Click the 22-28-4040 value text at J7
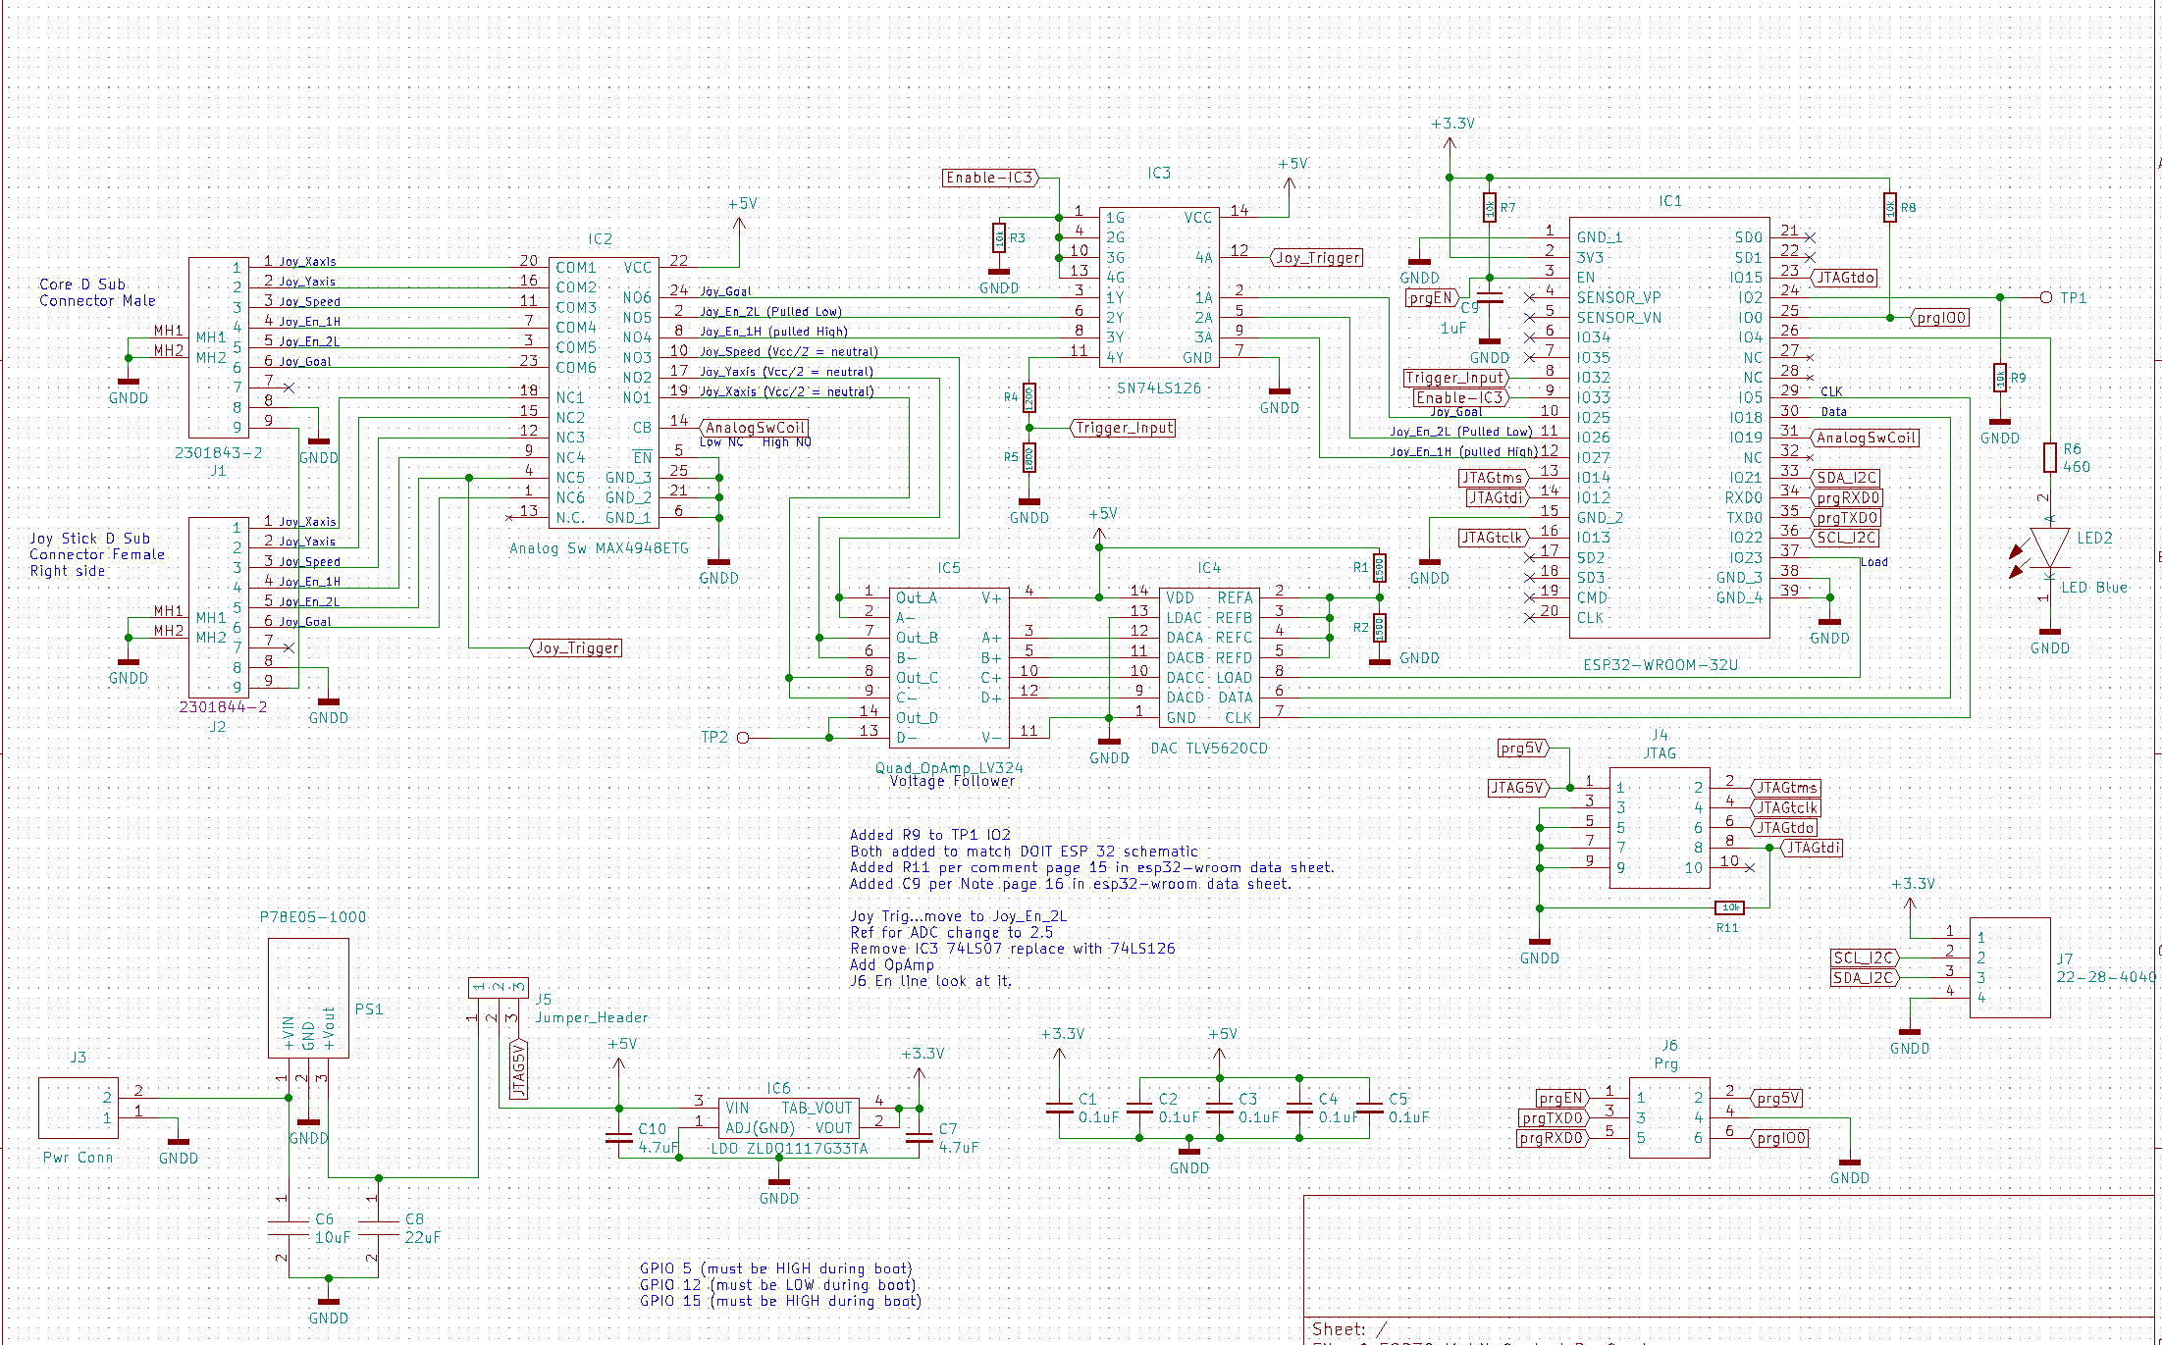2162x1345 pixels. [x=2106, y=977]
